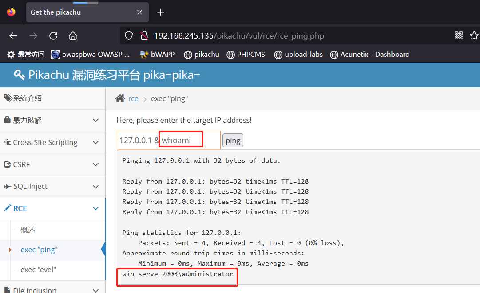This screenshot has width=480, height=293.
Task: Click the key icon in Pikachu header
Action: (19, 75)
